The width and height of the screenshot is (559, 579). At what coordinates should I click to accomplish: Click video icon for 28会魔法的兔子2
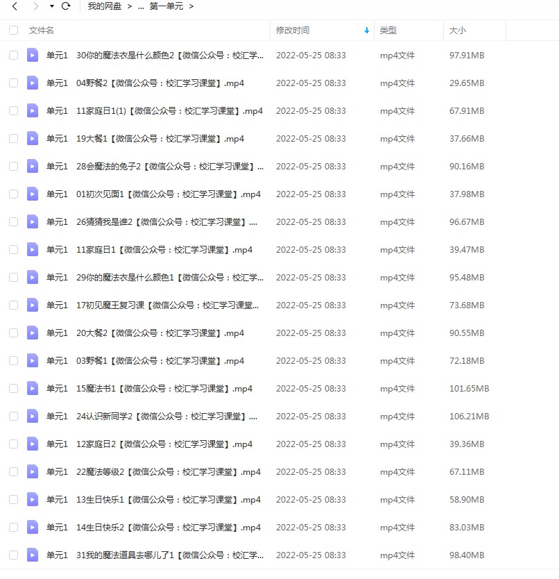[33, 166]
